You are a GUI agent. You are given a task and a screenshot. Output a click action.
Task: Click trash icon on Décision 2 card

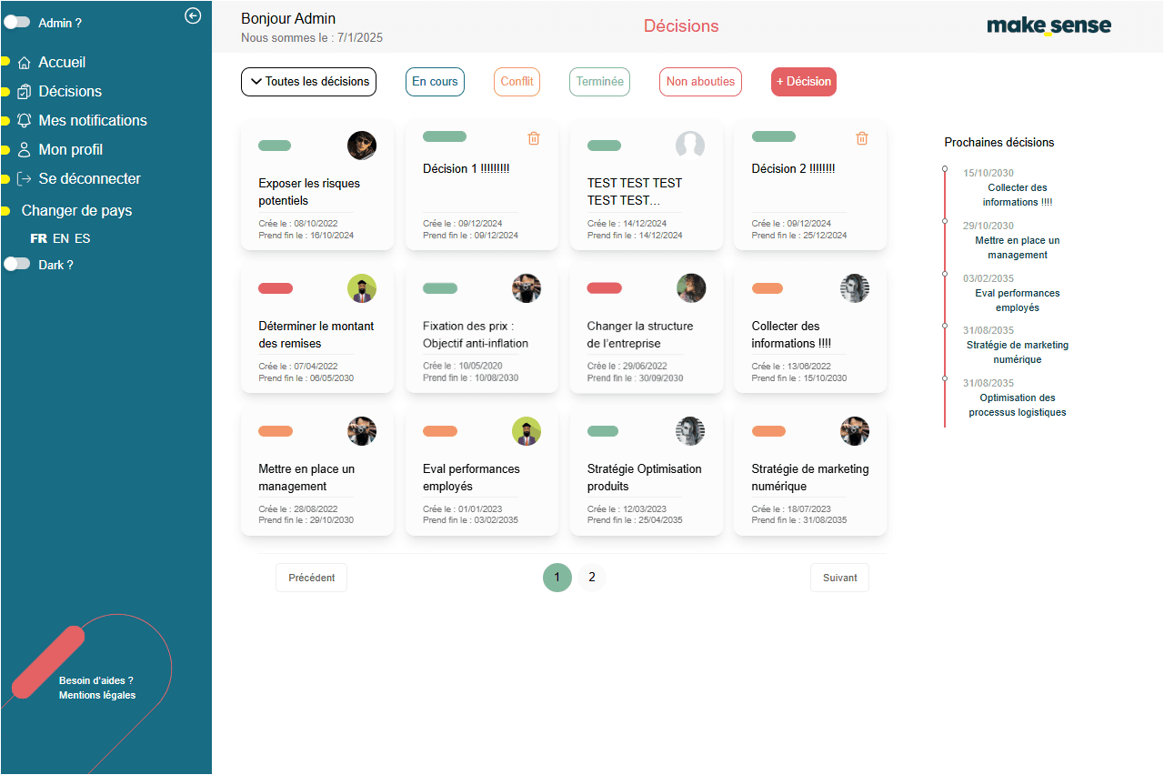pos(862,138)
